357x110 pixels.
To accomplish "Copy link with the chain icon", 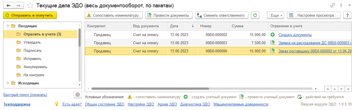I will point(333,5).
